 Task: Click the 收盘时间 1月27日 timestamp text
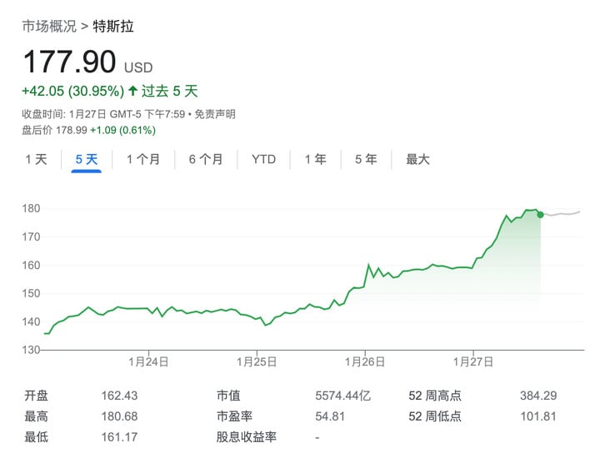click(103, 114)
